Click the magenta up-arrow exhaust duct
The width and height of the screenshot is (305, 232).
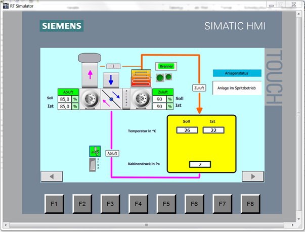pyautogui.click(x=90, y=75)
